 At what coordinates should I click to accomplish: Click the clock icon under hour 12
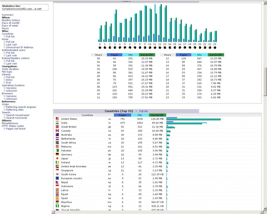[x=160, y=47]
